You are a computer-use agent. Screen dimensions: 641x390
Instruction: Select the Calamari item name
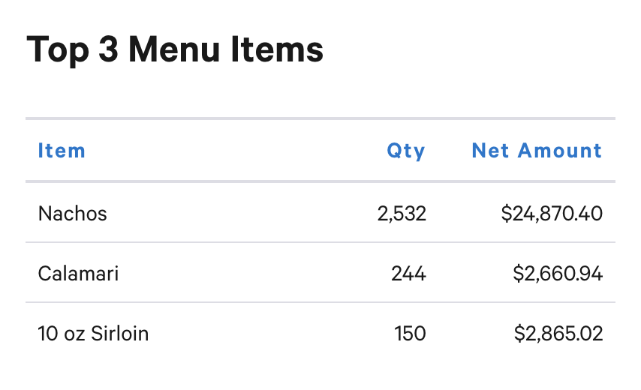78,274
